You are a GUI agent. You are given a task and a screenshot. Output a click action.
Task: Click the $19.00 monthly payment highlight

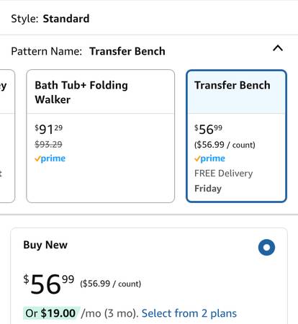[x=51, y=313]
